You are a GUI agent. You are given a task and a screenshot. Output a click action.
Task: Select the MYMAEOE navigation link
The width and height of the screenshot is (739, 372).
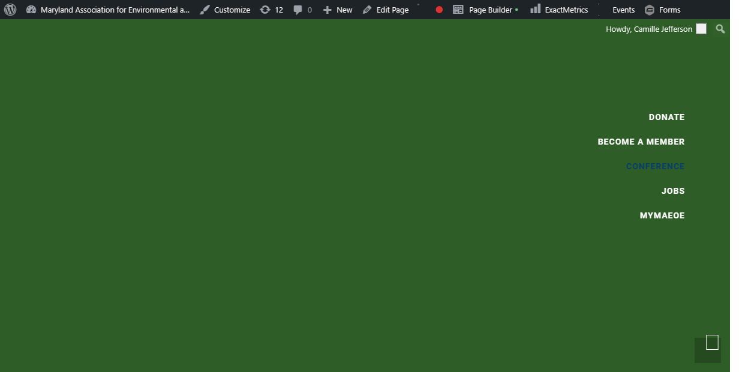click(x=662, y=215)
